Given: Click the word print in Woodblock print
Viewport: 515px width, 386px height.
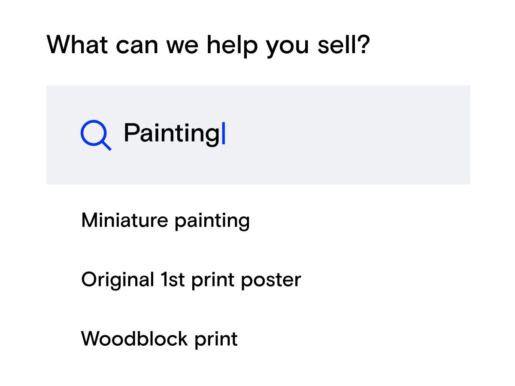Looking at the screenshot, I should click(216, 340).
